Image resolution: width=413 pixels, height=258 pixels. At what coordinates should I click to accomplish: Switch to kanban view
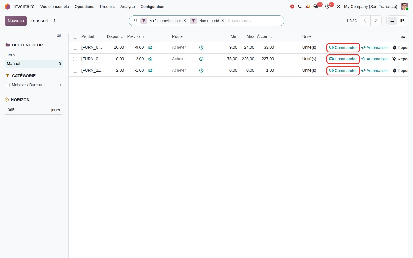point(402,21)
